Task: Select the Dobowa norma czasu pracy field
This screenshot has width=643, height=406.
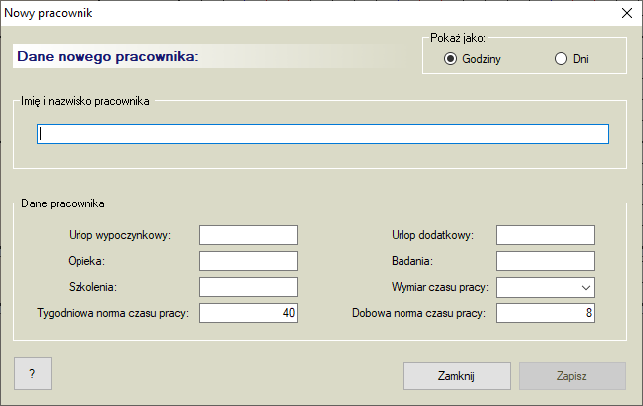Action: (545, 313)
